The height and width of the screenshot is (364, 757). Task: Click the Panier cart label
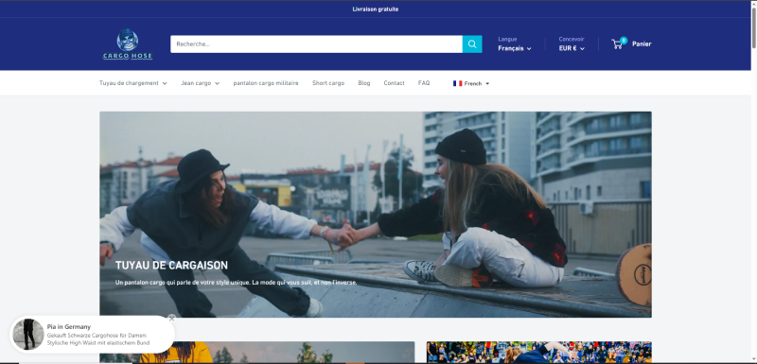(x=642, y=43)
